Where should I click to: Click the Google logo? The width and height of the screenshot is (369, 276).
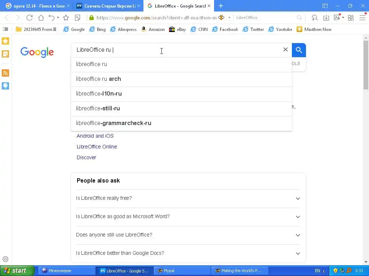pos(37,52)
